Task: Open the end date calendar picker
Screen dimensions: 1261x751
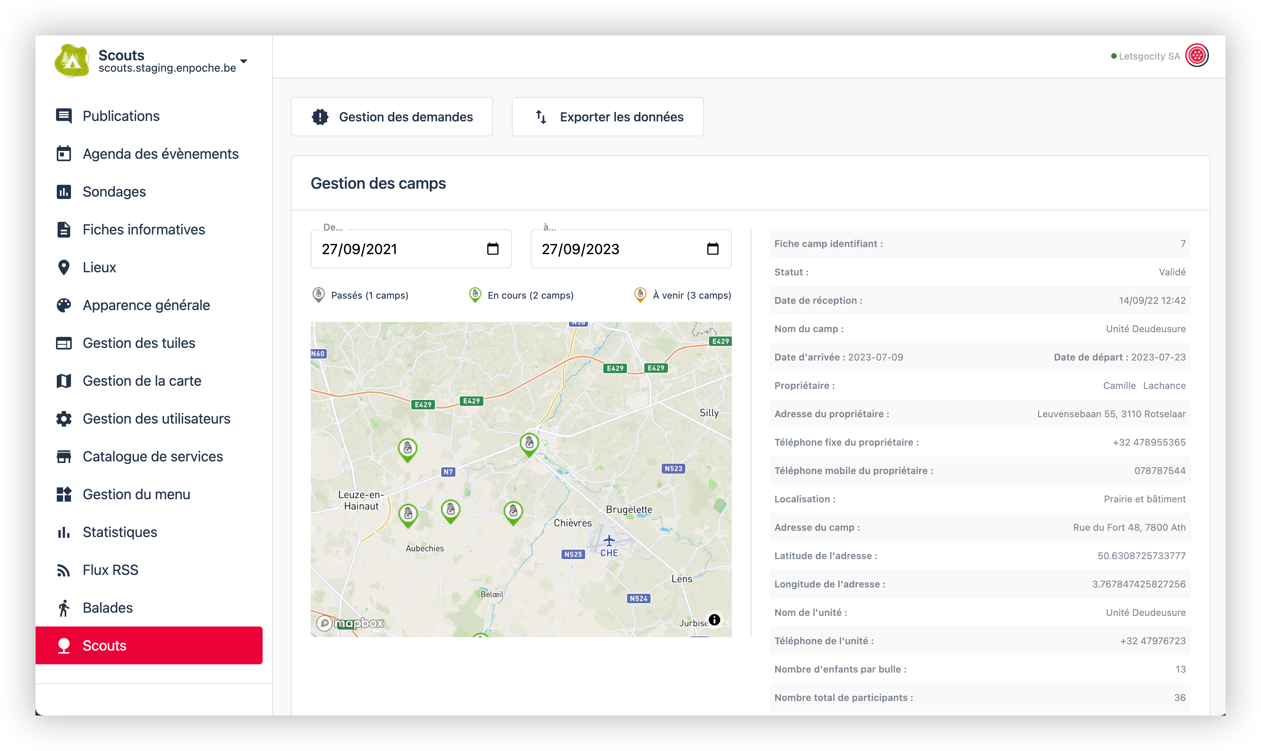Action: click(x=712, y=249)
